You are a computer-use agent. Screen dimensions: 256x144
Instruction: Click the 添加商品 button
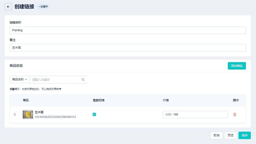[237, 66]
